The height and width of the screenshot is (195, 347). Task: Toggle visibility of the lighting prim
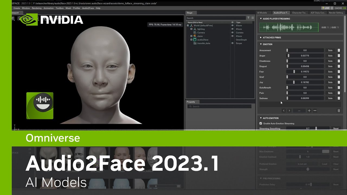[232, 29]
